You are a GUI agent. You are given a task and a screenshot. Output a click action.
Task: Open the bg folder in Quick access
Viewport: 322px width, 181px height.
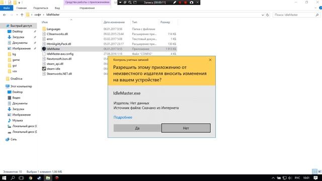click(x=14, y=54)
